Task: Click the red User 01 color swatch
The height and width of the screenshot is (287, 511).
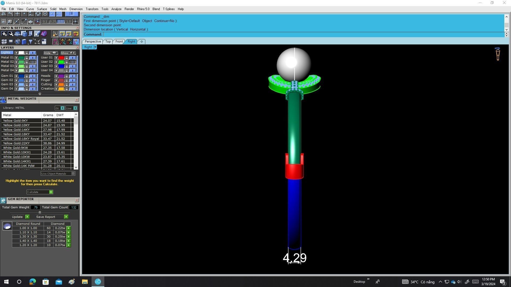Action: tap(61, 57)
